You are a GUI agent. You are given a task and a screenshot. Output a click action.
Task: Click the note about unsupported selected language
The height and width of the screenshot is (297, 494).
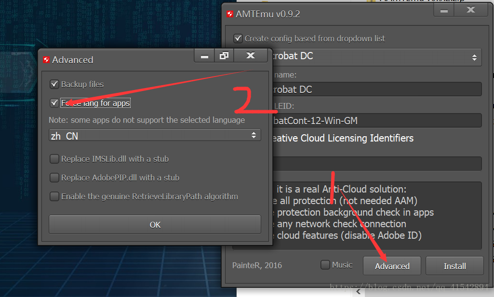click(147, 120)
